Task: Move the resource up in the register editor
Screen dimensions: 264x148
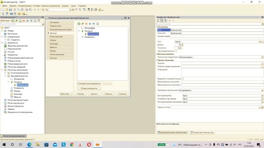Action: click(90, 24)
